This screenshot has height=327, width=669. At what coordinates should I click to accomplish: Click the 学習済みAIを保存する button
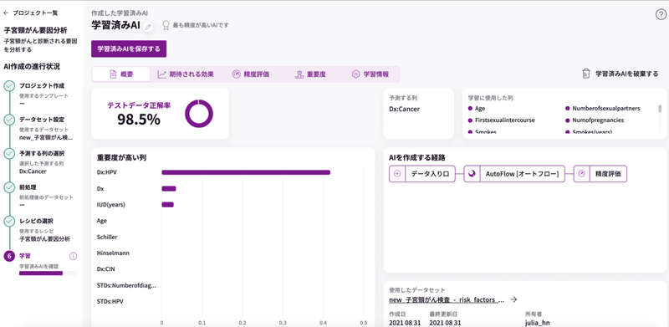point(129,49)
